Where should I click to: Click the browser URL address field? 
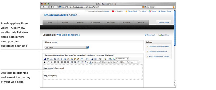coord(102,7)
